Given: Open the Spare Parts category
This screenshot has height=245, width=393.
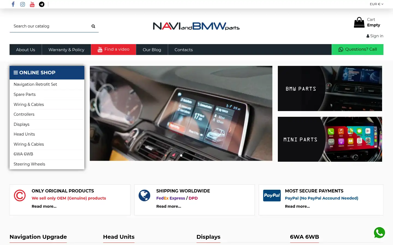Looking at the screenshot, I should tap(25, 94).
